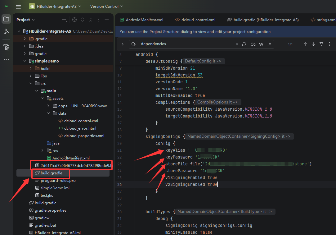Open search history magnifier dropdown

134,44
